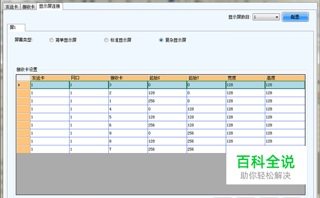This screenshot has width=320, height=198.
Task: Click the 接收卡 cell with value 1
Action: pyautogui.click(x=128, y=101)
